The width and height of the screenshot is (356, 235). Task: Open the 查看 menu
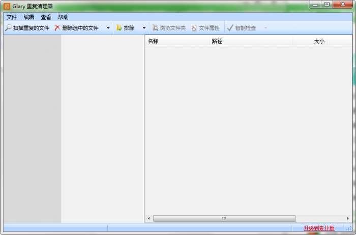(46, 17)
